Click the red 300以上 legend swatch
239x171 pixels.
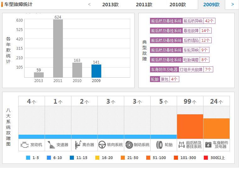click(206, 158)
